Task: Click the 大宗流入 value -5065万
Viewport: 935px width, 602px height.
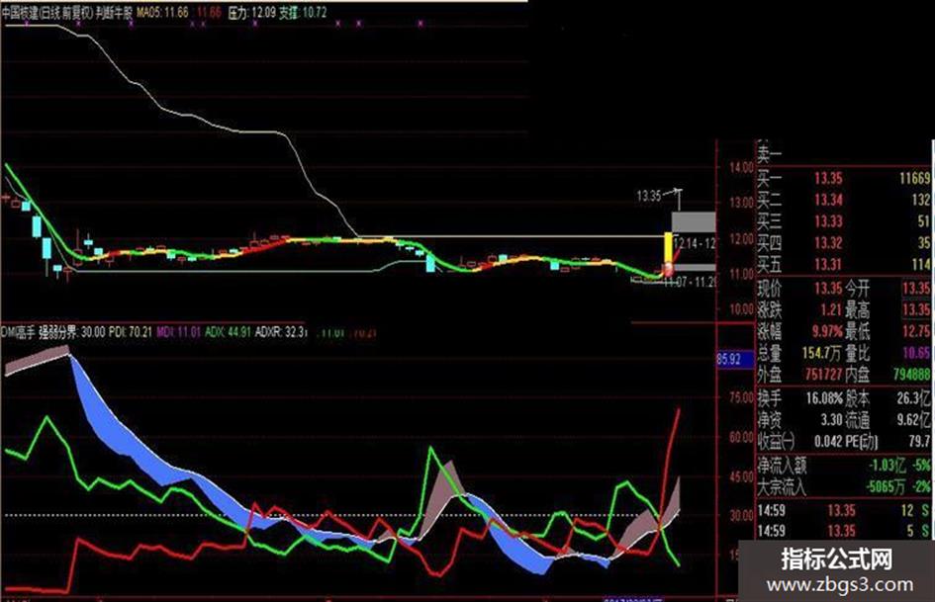Action: pos(886,486)
